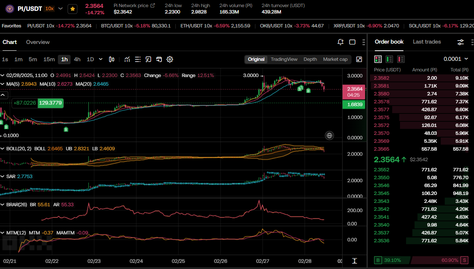Viewport: 474px width, 269px height.
Task: Open OKB/USDT 10x from favorites bar
Action: [292, 26]
